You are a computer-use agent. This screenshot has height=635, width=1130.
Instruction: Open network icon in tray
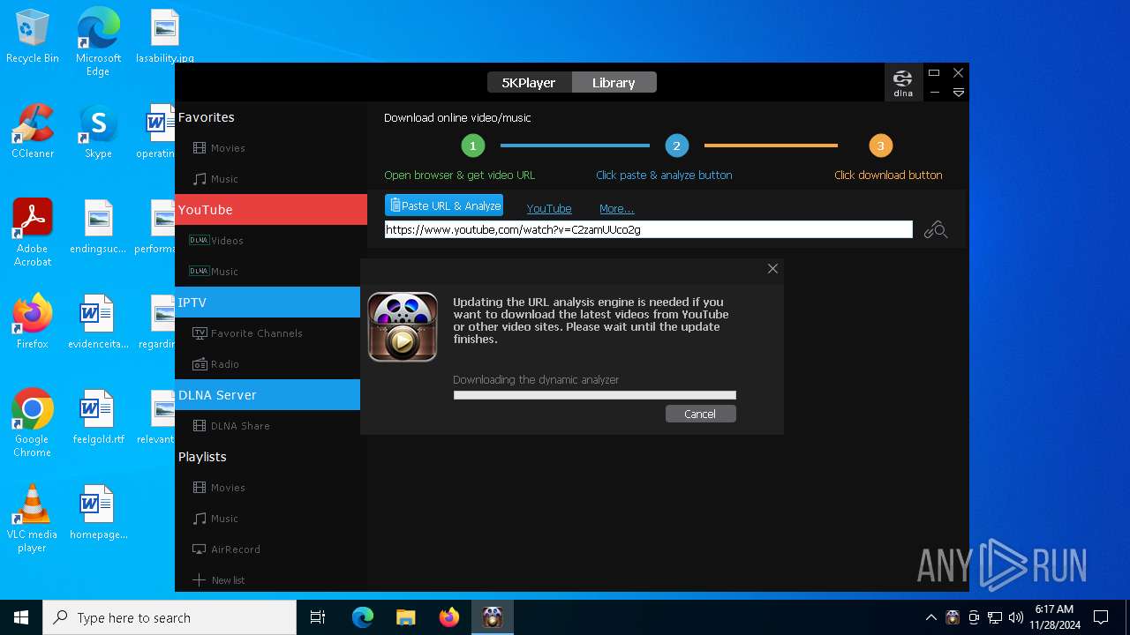click(x=995, y=617)
